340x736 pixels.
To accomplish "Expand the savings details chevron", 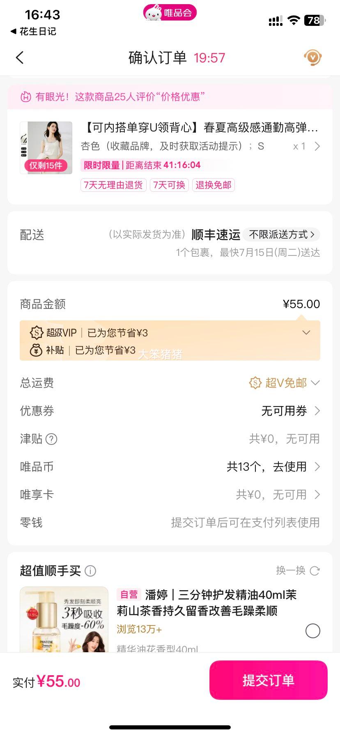I will (x=306, y=332).
